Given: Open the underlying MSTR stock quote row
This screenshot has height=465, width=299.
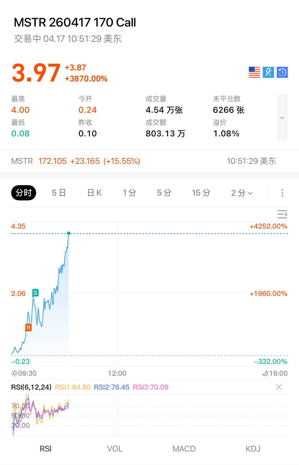Looking at the screenshot, I should coord(149,161).
